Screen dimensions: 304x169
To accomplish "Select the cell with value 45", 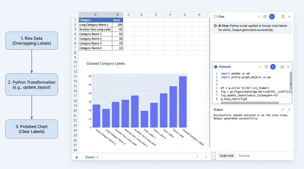I will click(x=118, y=29).
